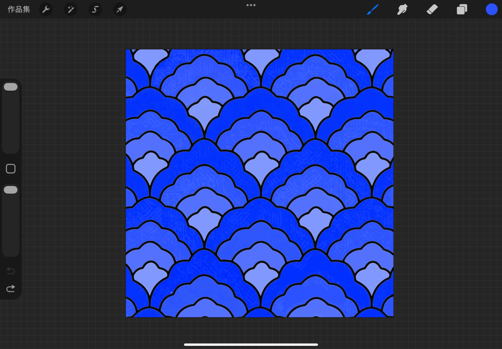Select the Eraser tool
The width and height of the screenshot is (502, 349).
tap(432, 9)
